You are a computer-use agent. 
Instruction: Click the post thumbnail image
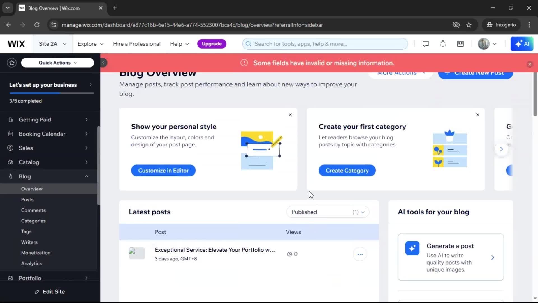(137, 253)
